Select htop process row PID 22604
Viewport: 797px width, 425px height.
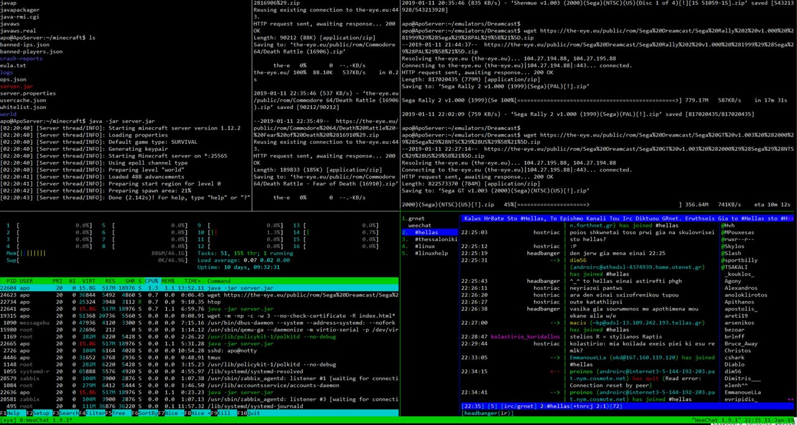[x=199, y=288]
